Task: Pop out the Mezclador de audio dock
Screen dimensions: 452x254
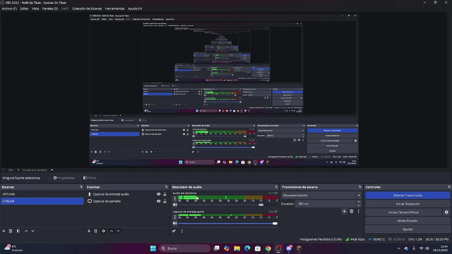Action: (276, 187)
